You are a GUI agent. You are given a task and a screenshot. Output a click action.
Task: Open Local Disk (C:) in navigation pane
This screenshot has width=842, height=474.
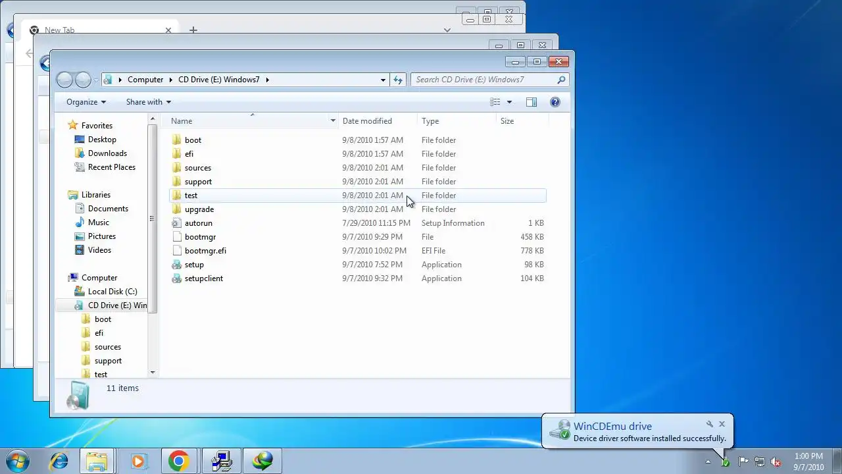(112, 292)
